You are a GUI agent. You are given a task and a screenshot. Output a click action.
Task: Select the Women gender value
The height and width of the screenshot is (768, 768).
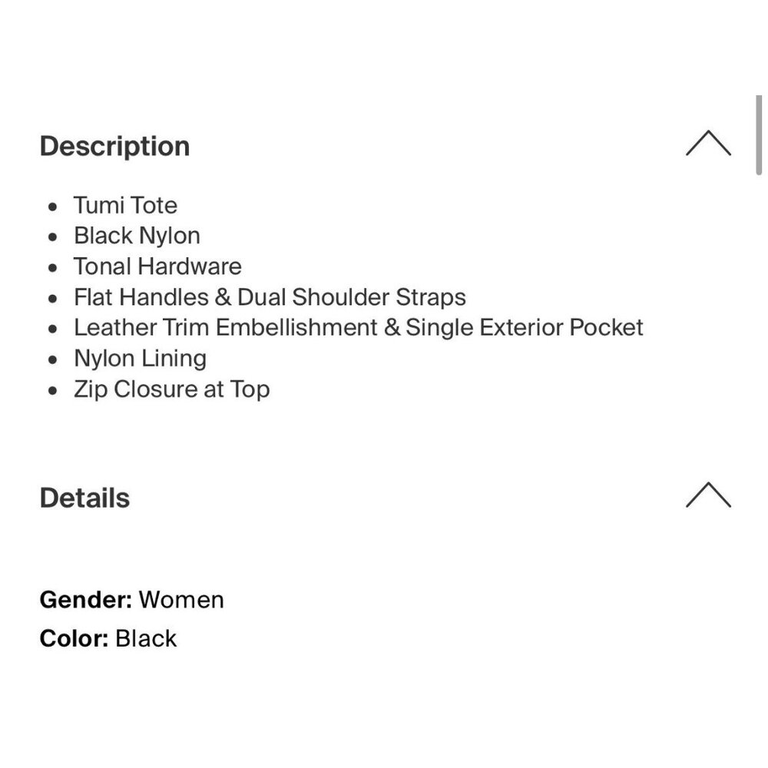(x=181, y=599)
